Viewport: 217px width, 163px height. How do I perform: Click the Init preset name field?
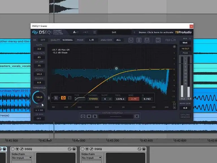pos(114,32)
